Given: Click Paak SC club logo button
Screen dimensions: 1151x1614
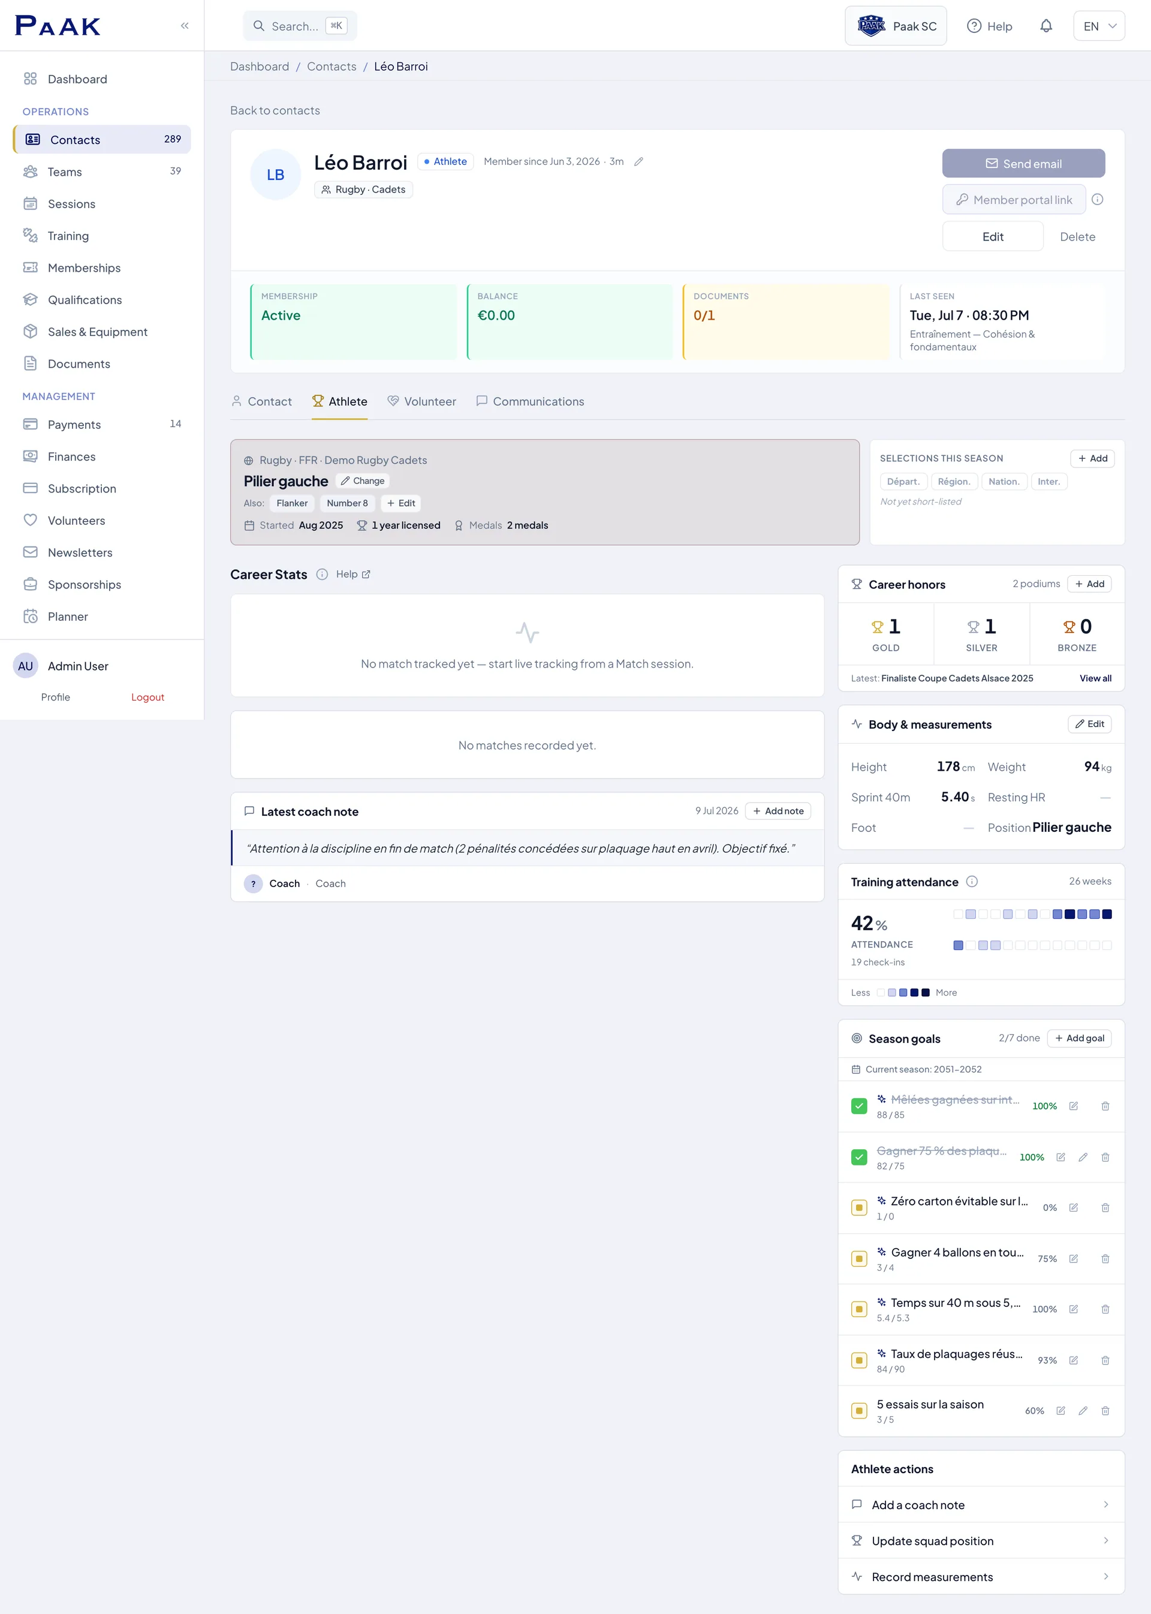Looking at the screenshot, I should point(896,26).
